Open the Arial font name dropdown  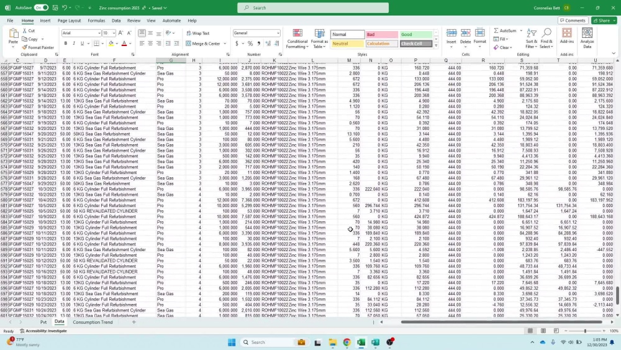coord(99,34)
